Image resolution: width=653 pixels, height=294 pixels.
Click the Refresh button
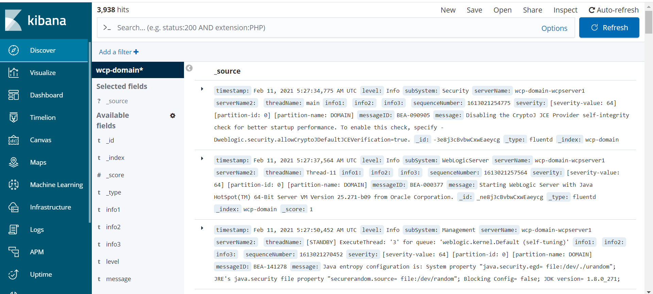(x=609, y=27)
